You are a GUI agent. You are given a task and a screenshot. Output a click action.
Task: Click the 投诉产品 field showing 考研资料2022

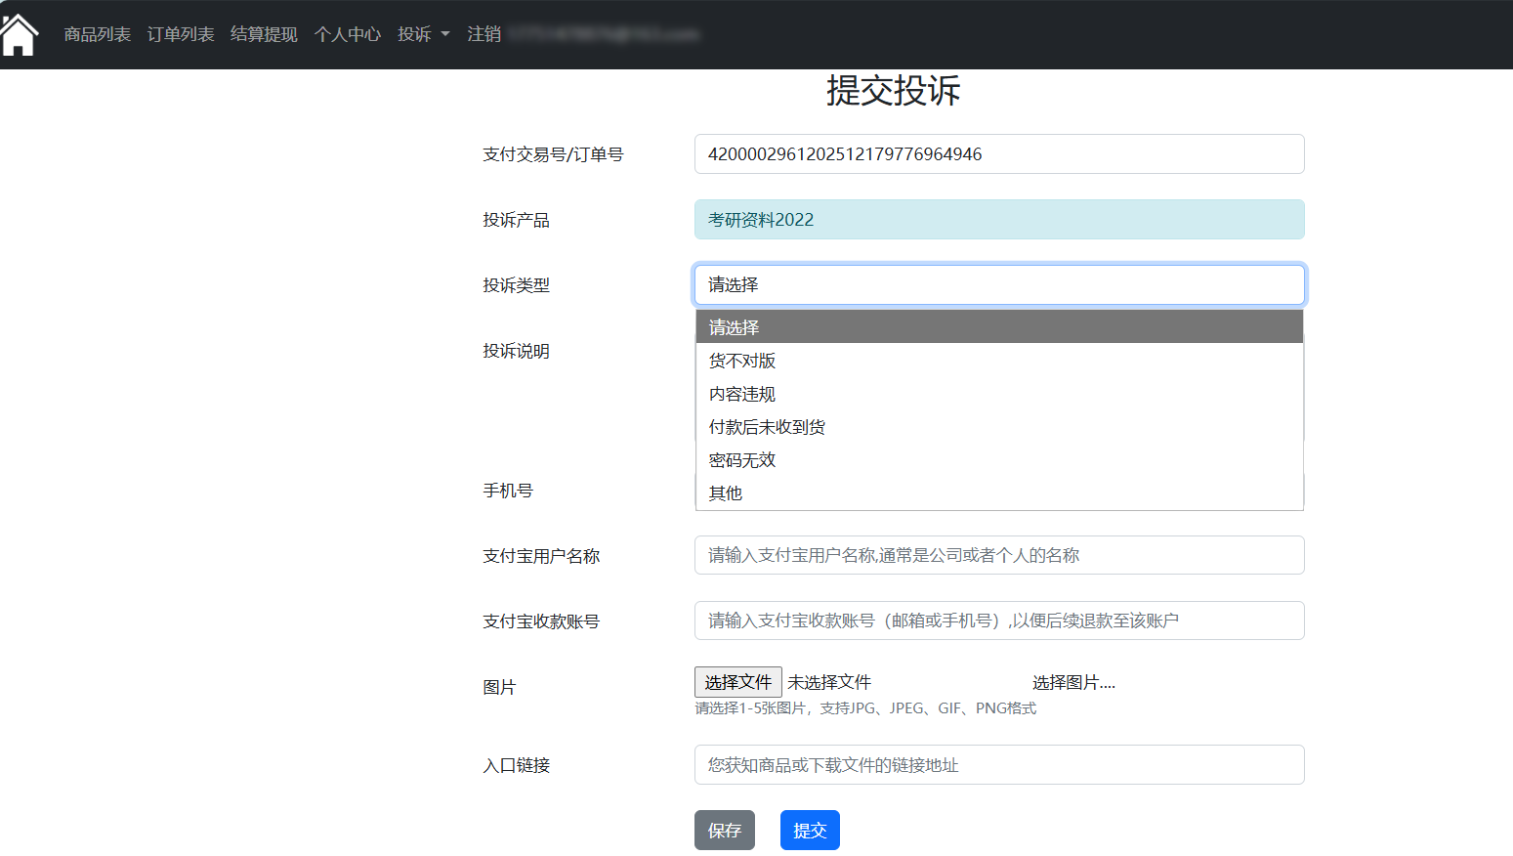tap(998, 220)
